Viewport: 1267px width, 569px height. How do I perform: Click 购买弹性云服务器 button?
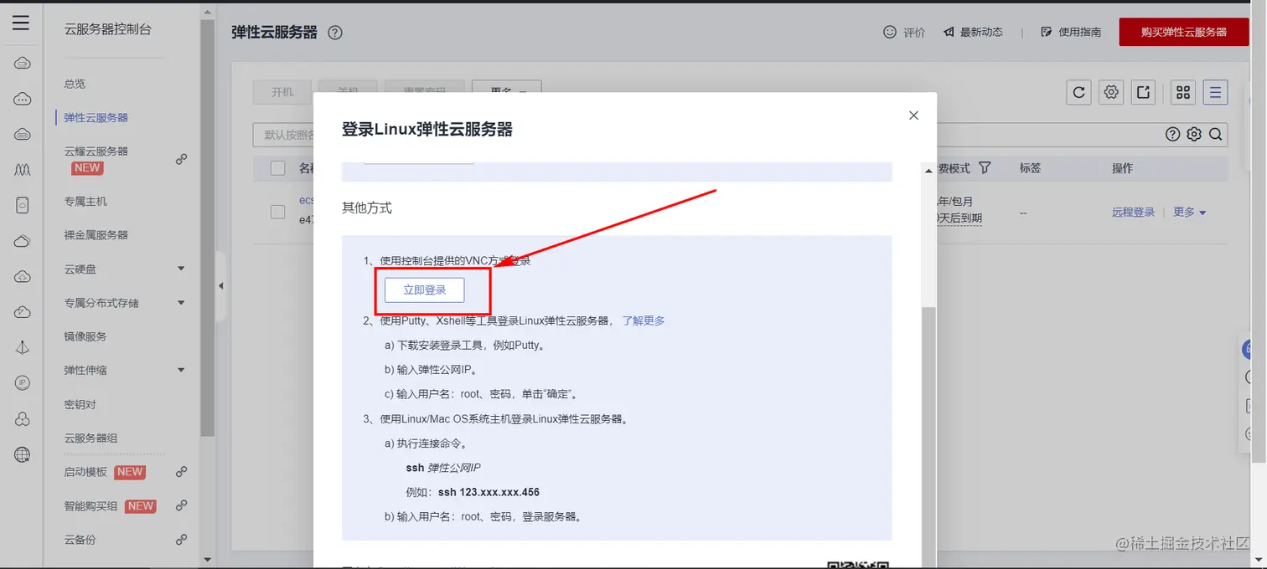pos(1184,32)
